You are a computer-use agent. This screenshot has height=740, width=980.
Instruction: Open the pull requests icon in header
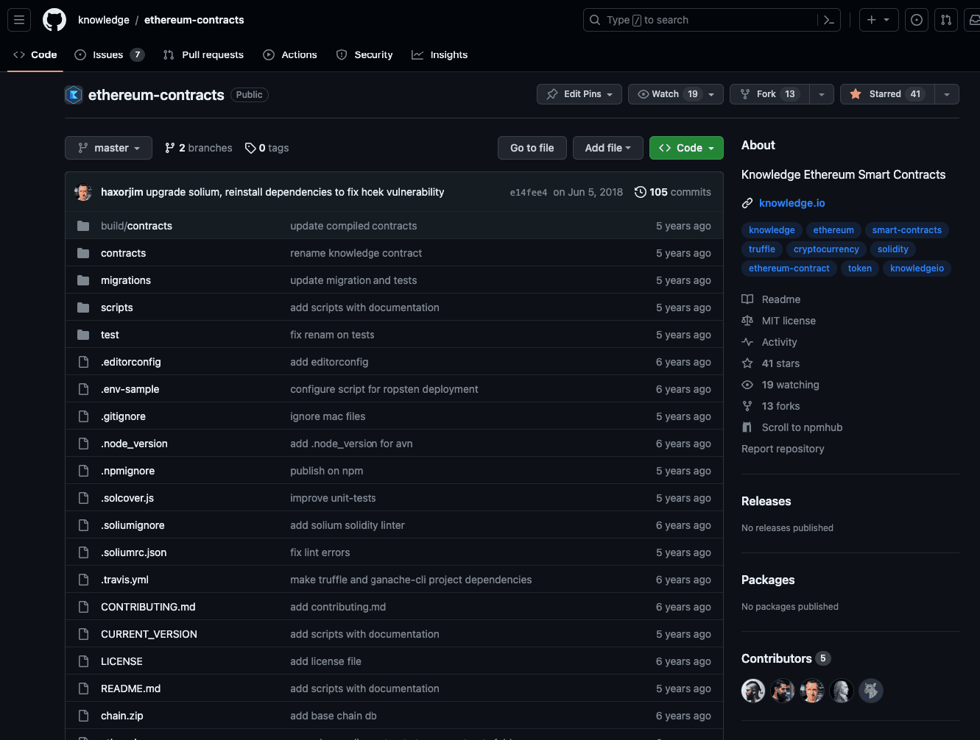(946, 20)
